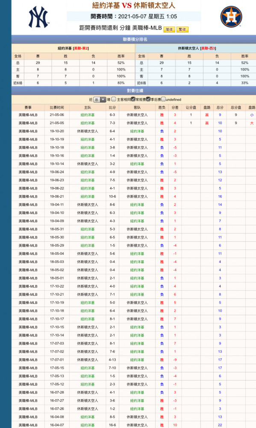The image size is (256, 428).
Task: Click the New York Yankees logo
Action: point(39,17)
